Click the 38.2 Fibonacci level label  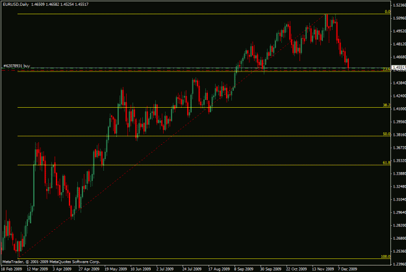(x=387, y=105)
